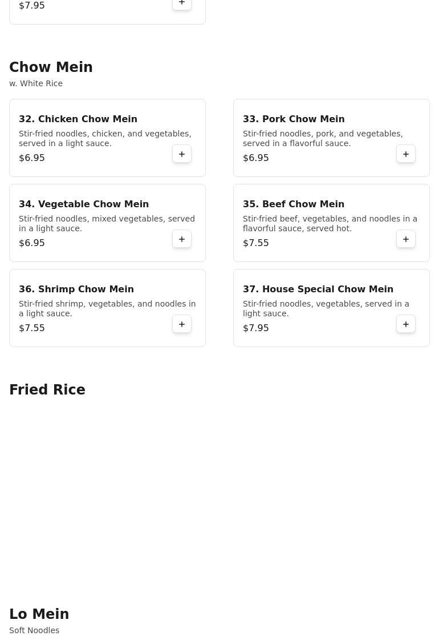This screenshot has height=644, width=439.
Task: Click the 'w. White Rice' subtitle
Action: [36, 83]
